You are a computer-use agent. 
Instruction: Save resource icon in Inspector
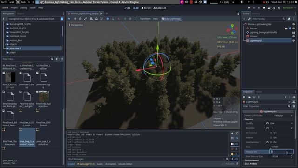pos(254,97)
